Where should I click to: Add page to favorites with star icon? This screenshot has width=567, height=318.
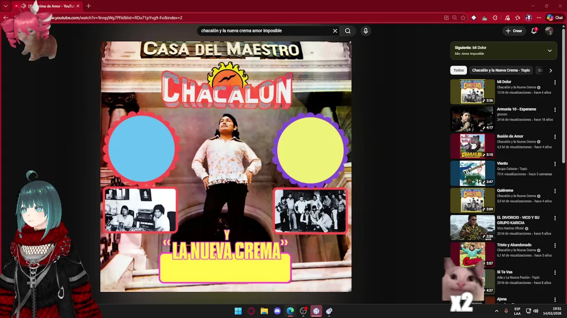[463, 18]
